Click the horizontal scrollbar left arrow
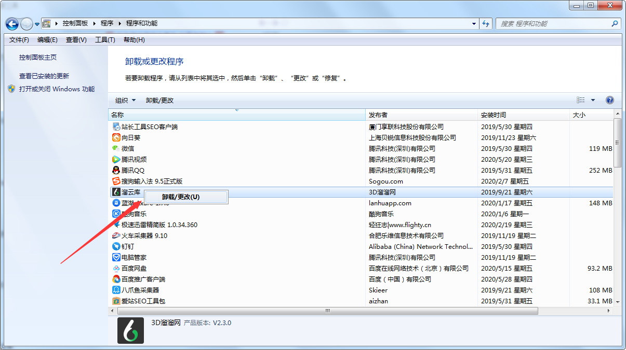 pos(113,311)
